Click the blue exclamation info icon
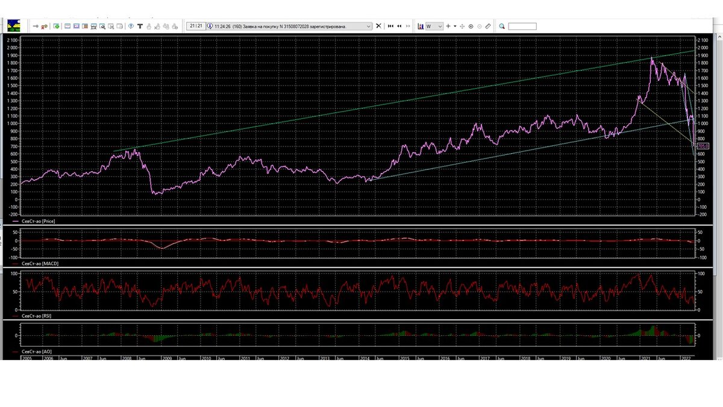The width and height of the screenshot is (723, 407). pos(131,26)
